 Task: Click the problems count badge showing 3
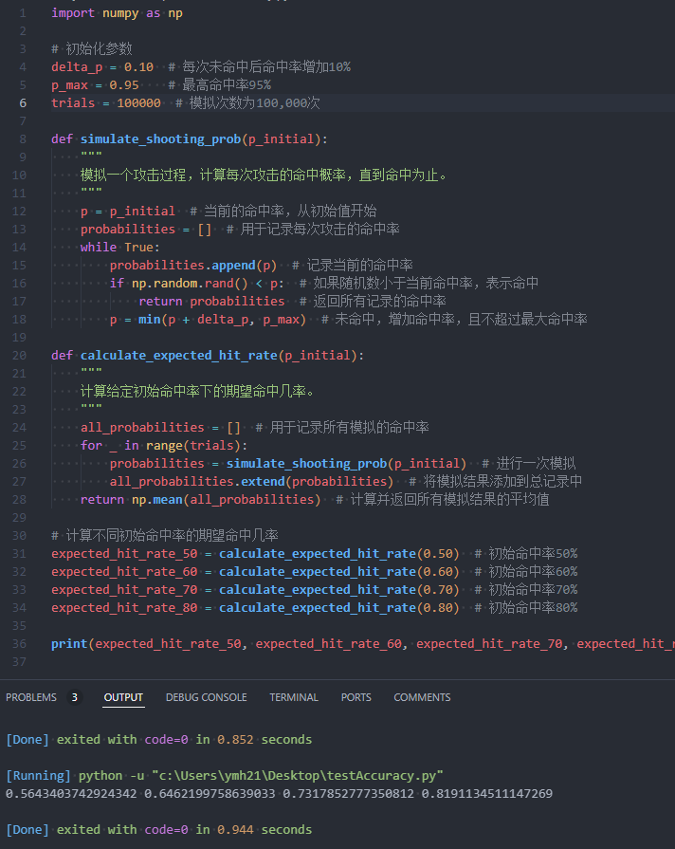pyautogui.click(x=74, y=697)
